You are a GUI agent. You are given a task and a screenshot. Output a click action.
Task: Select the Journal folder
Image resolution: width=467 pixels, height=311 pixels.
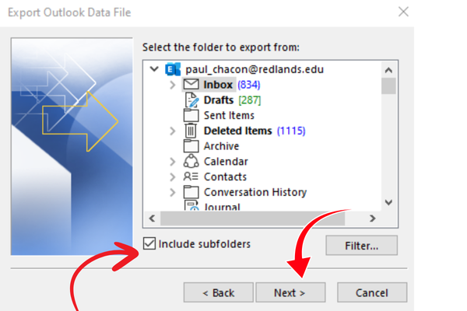(222, 207)
